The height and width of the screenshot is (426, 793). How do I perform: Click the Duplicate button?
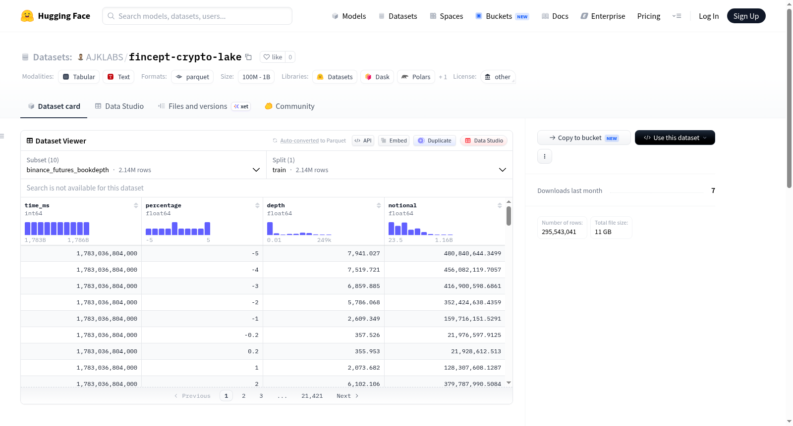[435, 141]
